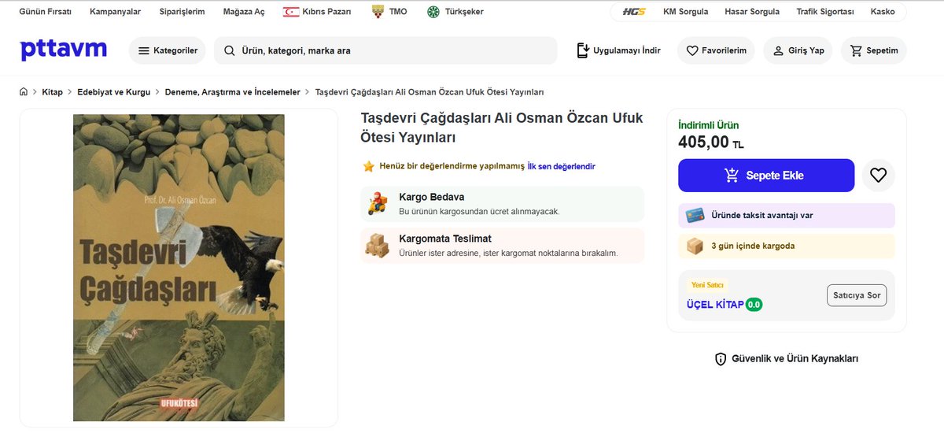
Task: Open the TMO link
Action: coord(398,12)
